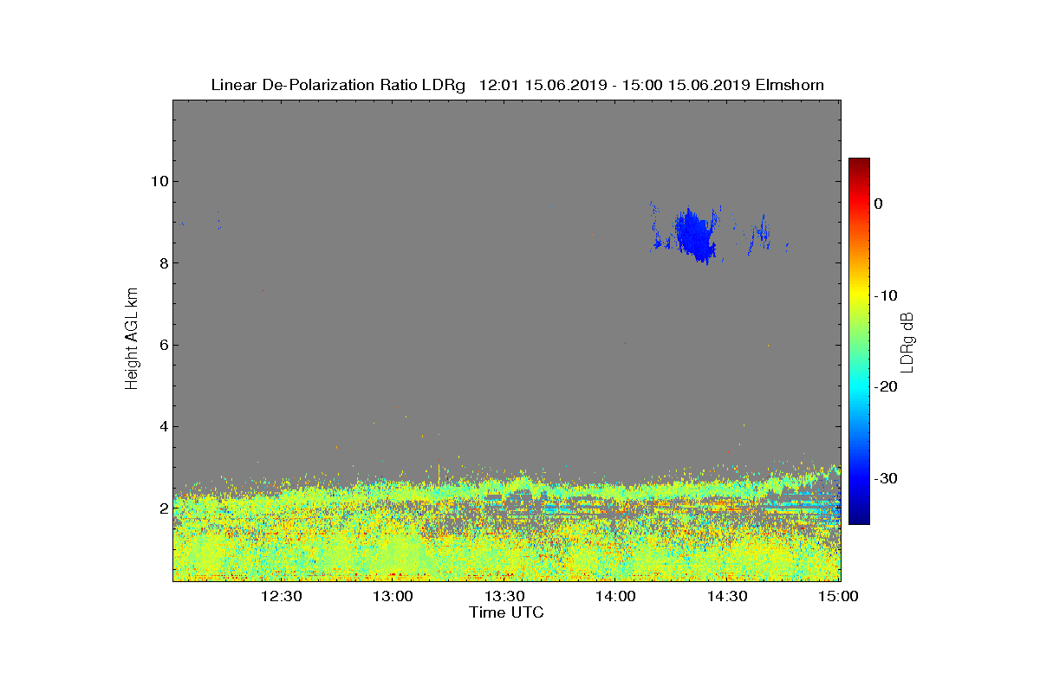Click the large blue cloud patch near 9 km
Viewport: 1040px width, 693px height.
[695, 236]
